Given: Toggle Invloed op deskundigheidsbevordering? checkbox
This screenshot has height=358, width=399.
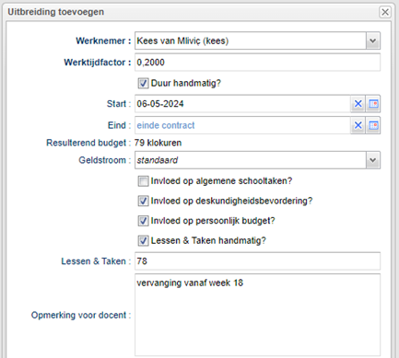Looking at the screenshot, I should tap(143, 201).
